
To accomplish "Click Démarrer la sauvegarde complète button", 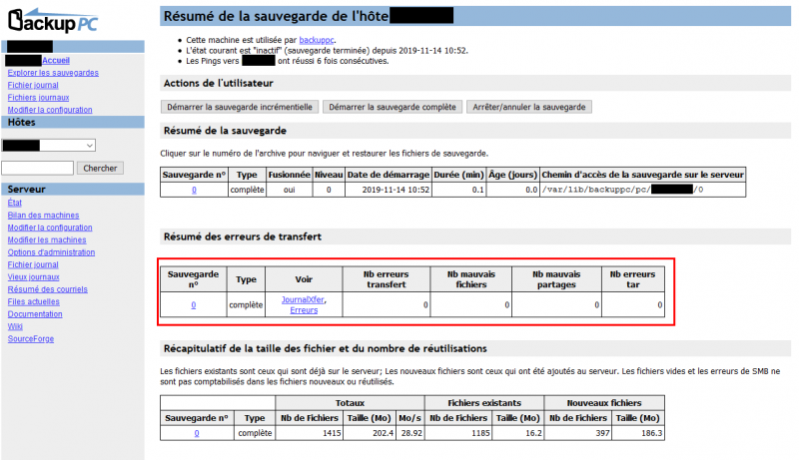I will (x=393, y=106).
